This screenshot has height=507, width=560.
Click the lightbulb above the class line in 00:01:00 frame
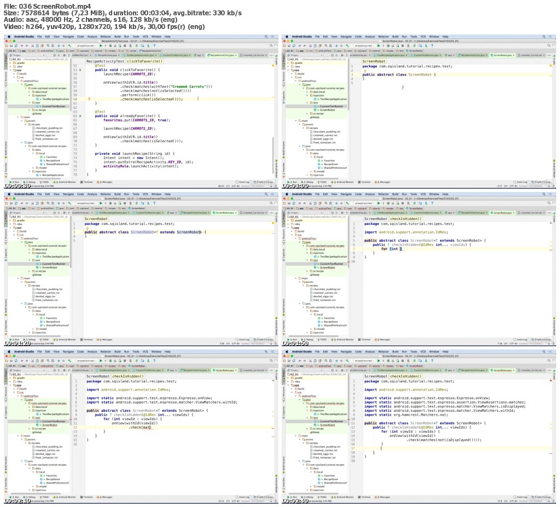click(365, 71)
